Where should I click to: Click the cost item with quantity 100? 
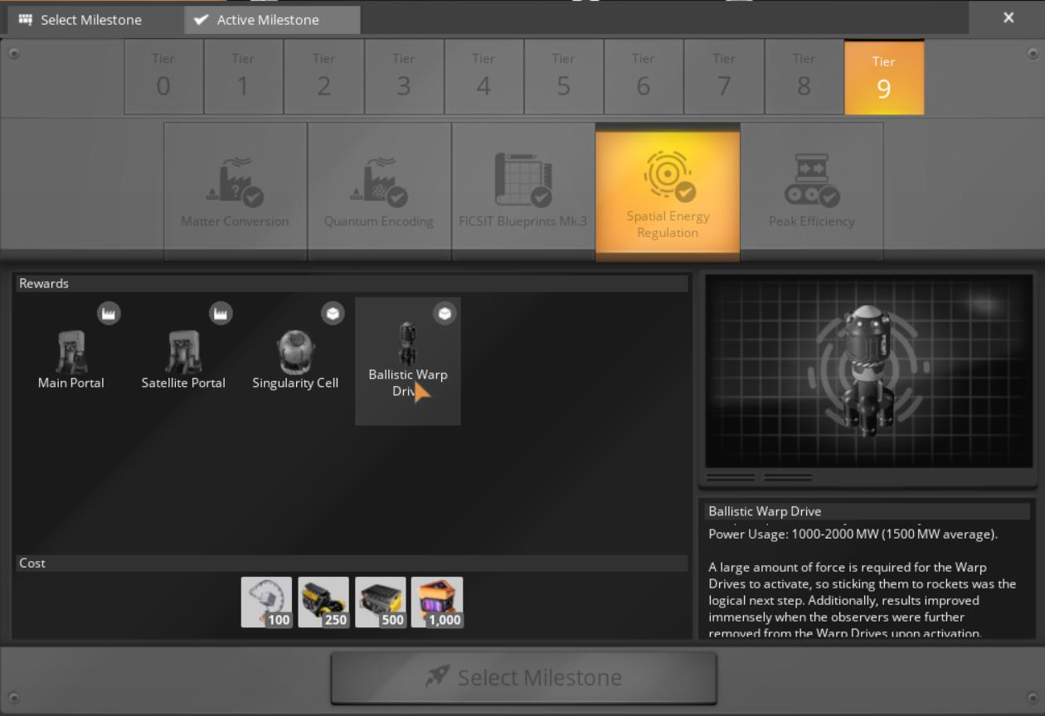point(266,602)
